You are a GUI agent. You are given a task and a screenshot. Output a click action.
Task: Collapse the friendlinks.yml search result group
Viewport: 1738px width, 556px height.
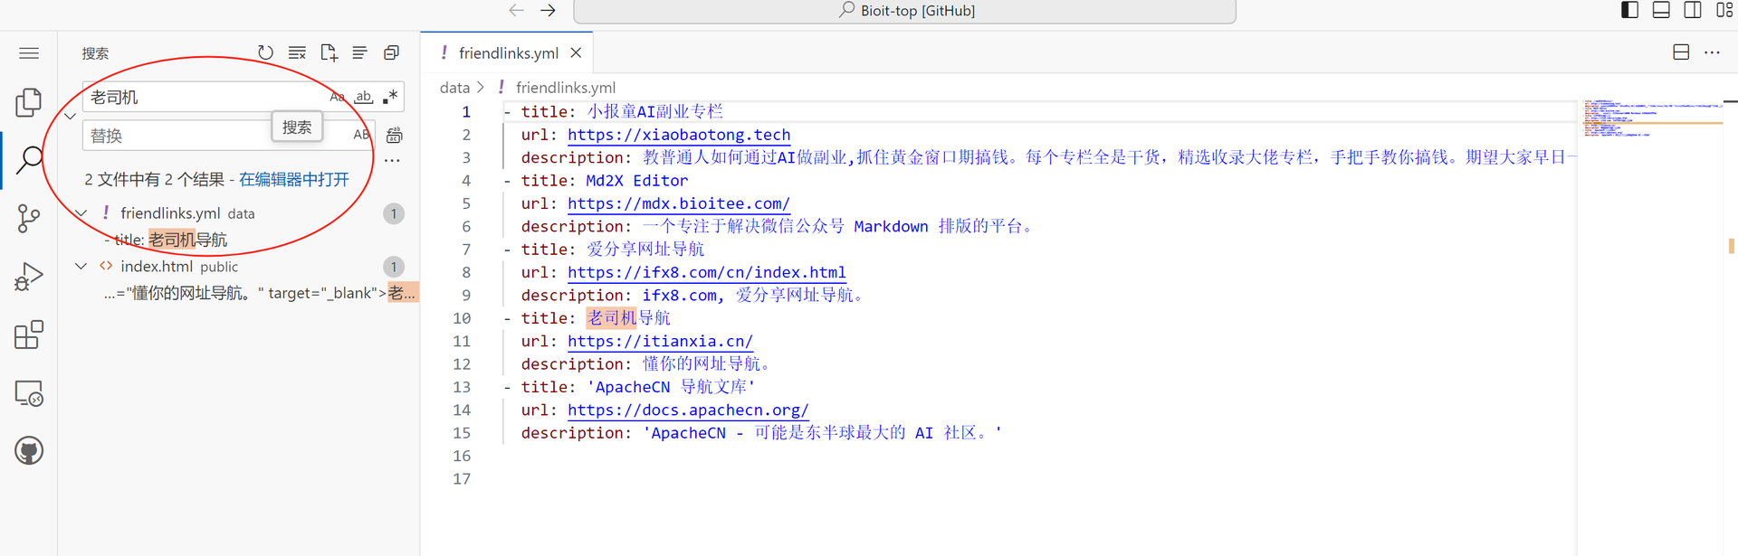pyautogui.click(x=81, y=213)
